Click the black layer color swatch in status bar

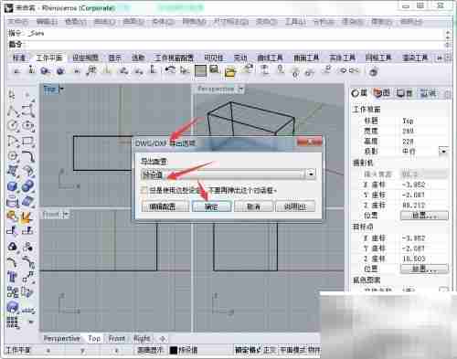(x=174, y=350)
